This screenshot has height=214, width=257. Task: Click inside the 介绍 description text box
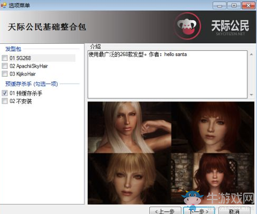167,75
